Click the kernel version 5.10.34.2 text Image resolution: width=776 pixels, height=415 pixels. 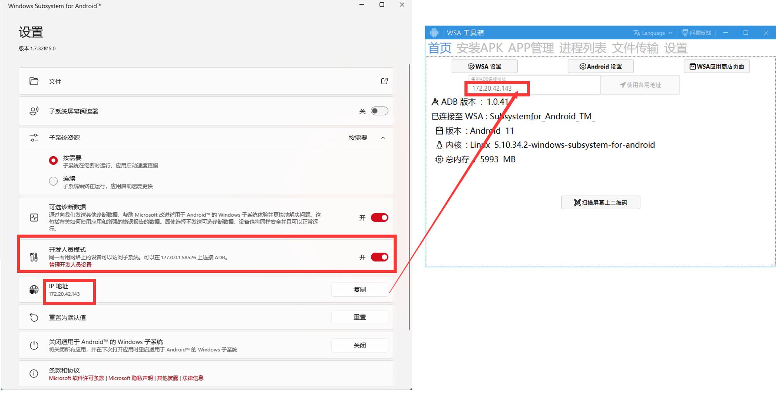click(575, 145)
